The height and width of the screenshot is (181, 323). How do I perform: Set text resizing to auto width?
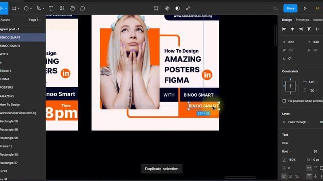309,168
